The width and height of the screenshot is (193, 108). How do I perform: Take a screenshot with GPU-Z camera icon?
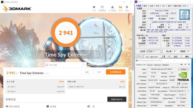[181, 65]
